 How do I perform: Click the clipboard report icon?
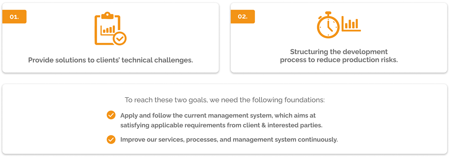pyautogui.click(x=110, y=28)
